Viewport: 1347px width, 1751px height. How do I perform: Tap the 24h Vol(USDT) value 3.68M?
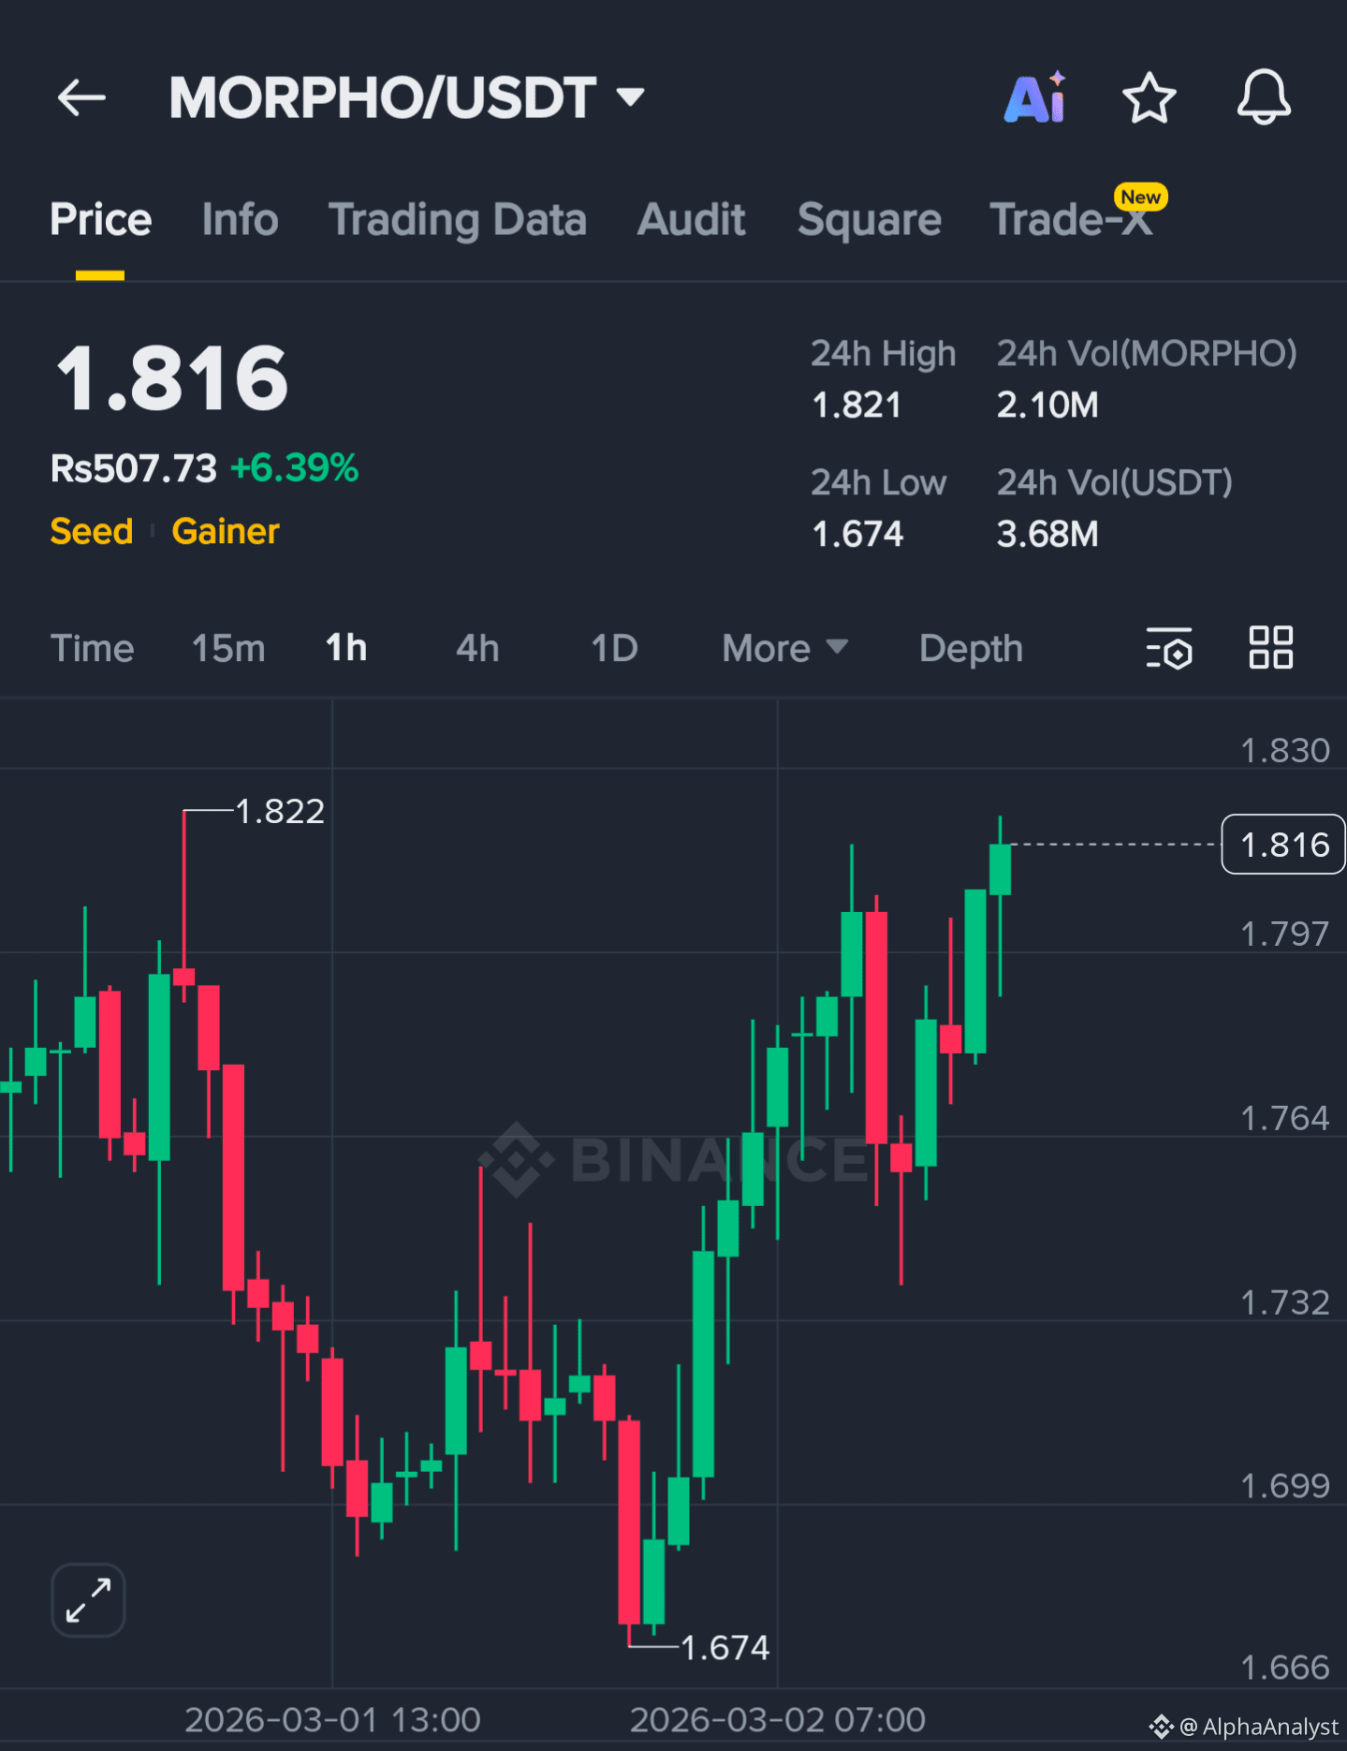1047,535
